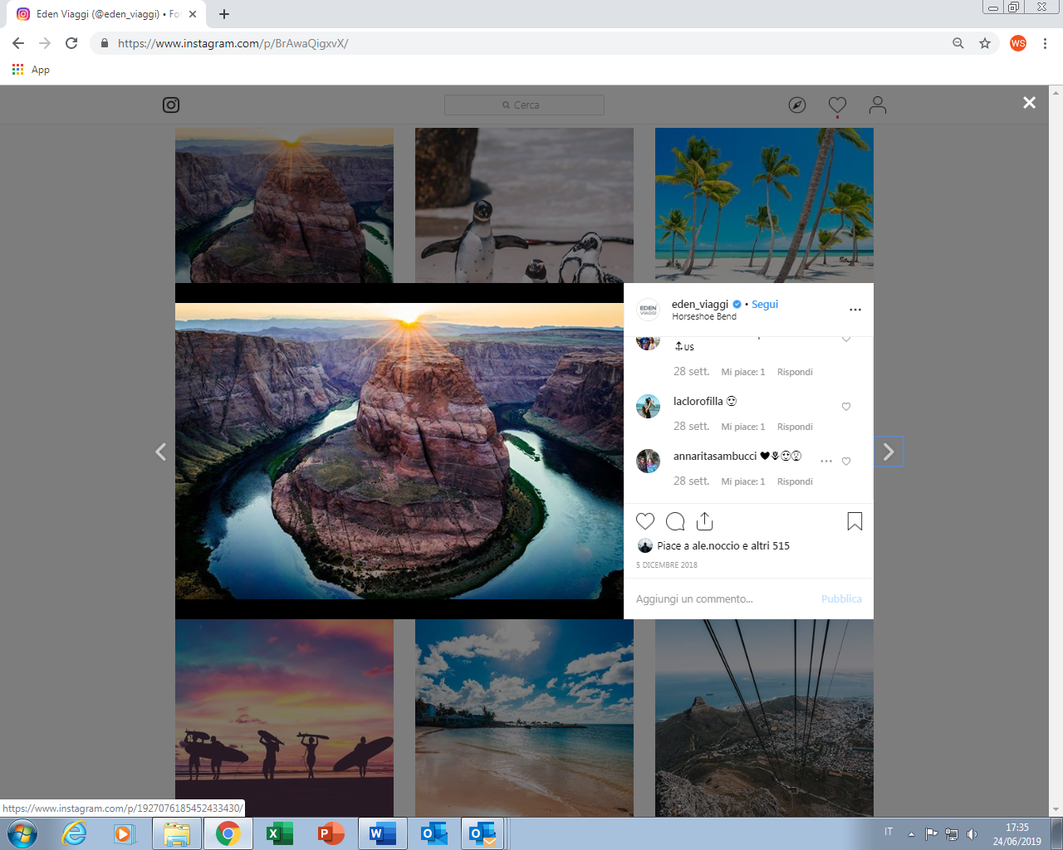Go to previous post arrow
1063x850 pixels.
coord(161,452)
